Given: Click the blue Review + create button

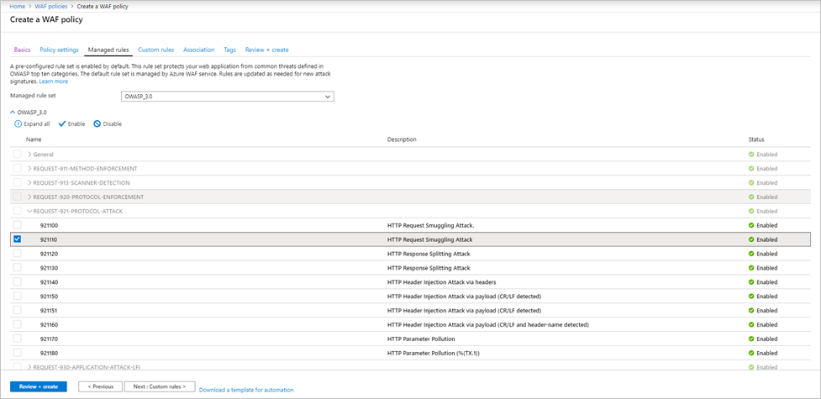Looking at the screenshot, I should coord(39,386).
